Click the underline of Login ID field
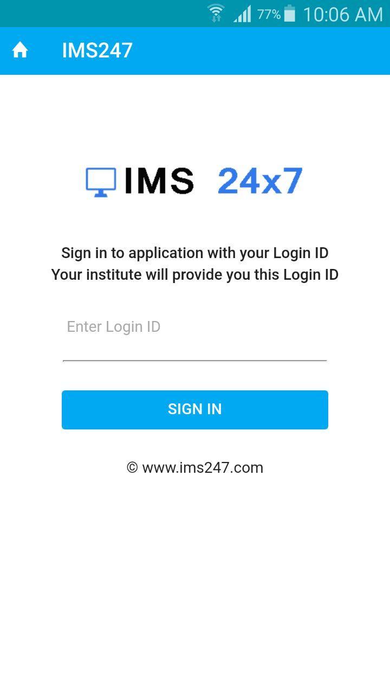This screenshot has height=694, width=390. tap(195, 361)
